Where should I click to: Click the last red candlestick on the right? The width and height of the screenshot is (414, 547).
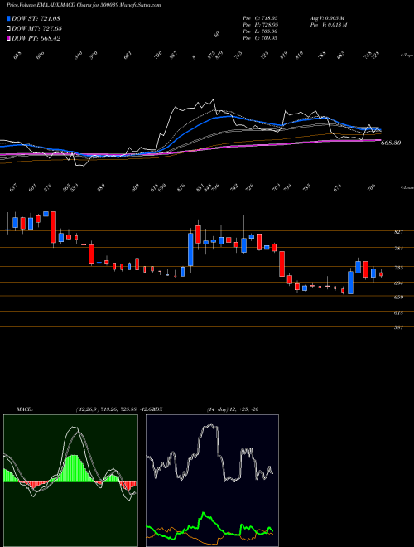(x=381, y=274)
